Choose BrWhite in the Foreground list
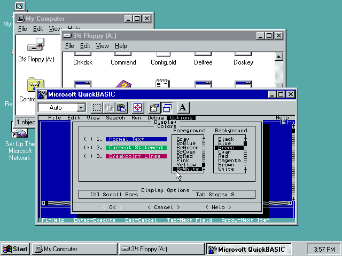This screenshot has width=342, height=256. point(188,169)
